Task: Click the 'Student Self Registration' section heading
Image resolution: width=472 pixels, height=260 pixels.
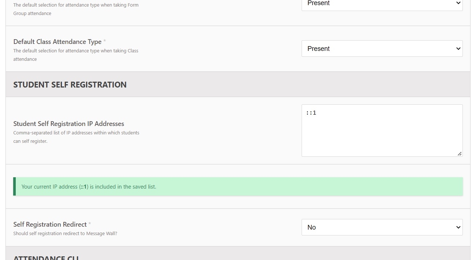Action: [70, 85]
